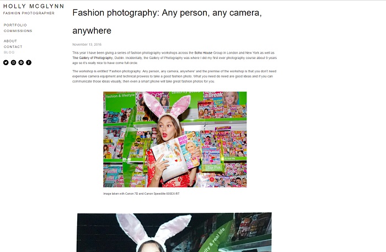This screenshot has width=386, height=252.
Task: Select the Blog navigation item
Action: [9, 52]
